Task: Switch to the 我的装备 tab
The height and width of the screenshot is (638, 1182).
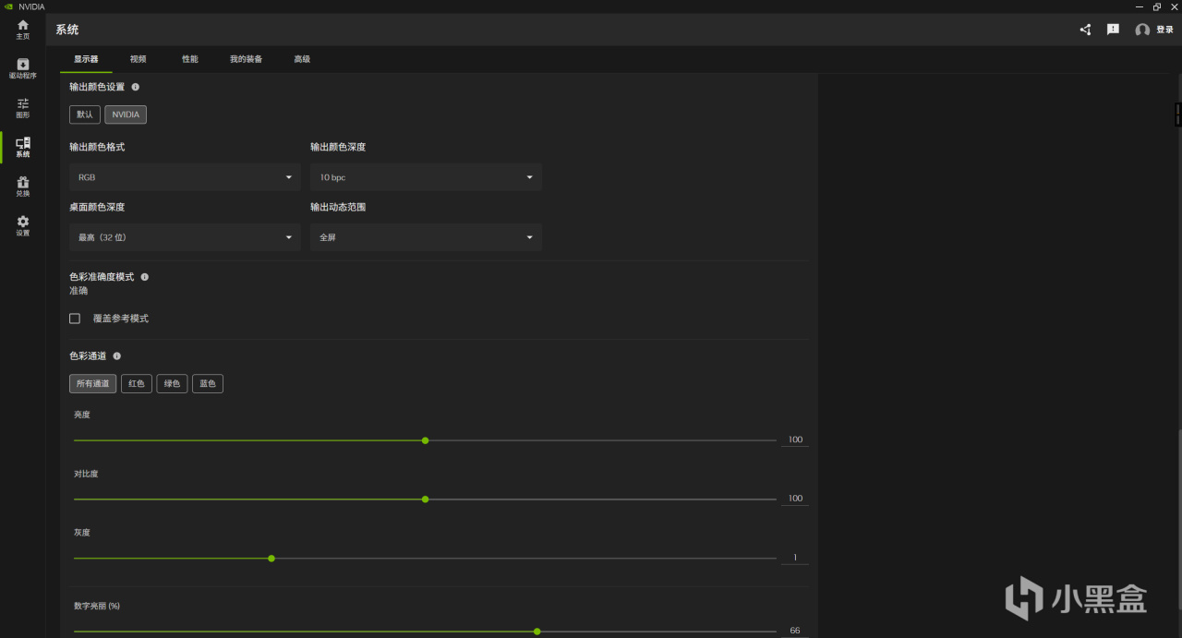Action: [x=246, y=59]
